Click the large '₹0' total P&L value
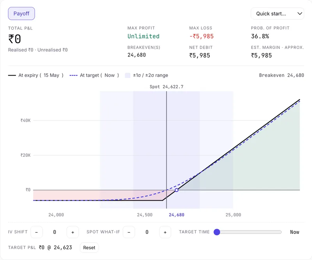This screenshot has height=260, width=312. 14,39
